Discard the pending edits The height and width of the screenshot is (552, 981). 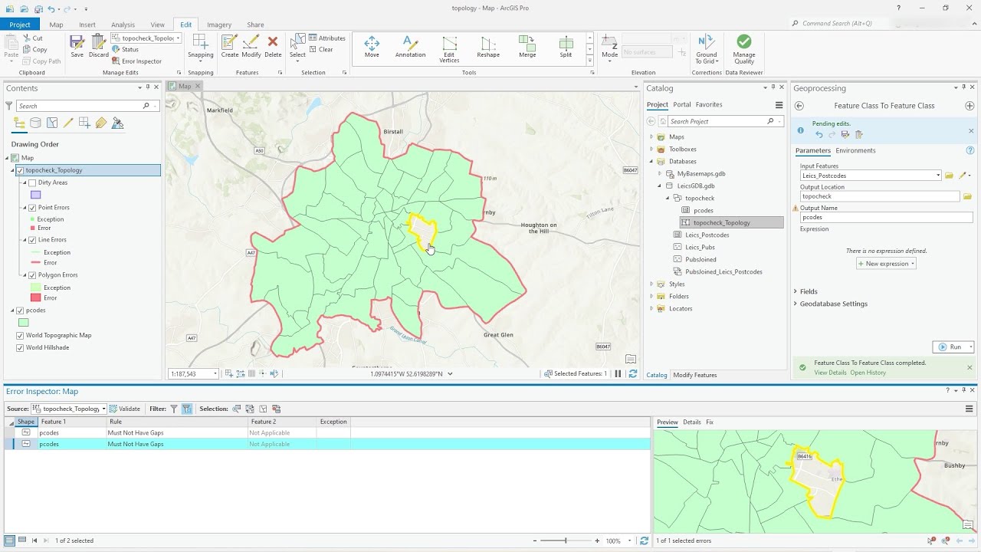[x=99, y=47]
